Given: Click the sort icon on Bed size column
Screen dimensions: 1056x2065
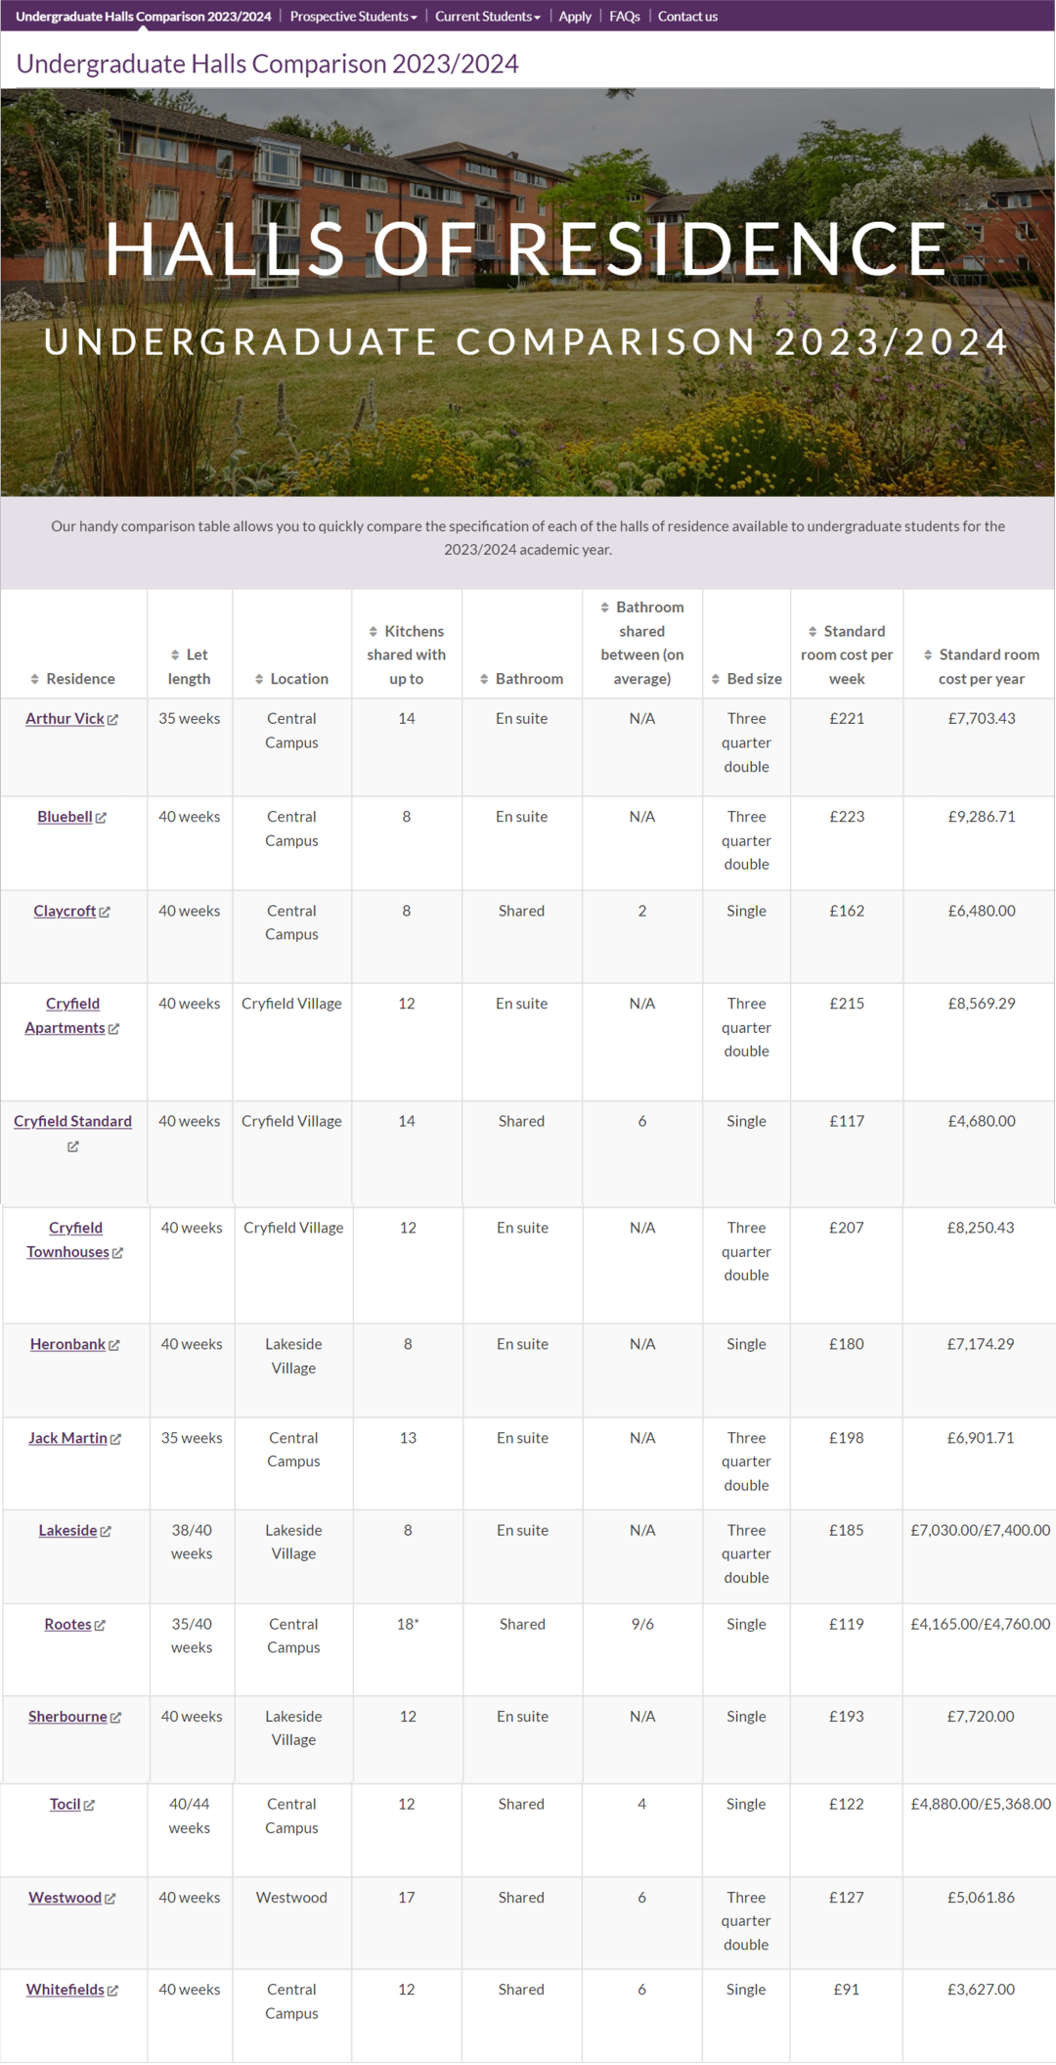Looking at the screenshot, I should 716,679.
